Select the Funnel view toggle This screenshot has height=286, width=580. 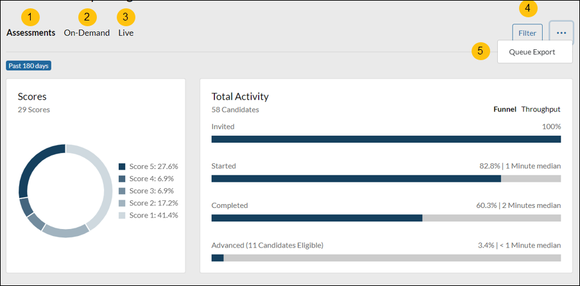pos(504,109)
